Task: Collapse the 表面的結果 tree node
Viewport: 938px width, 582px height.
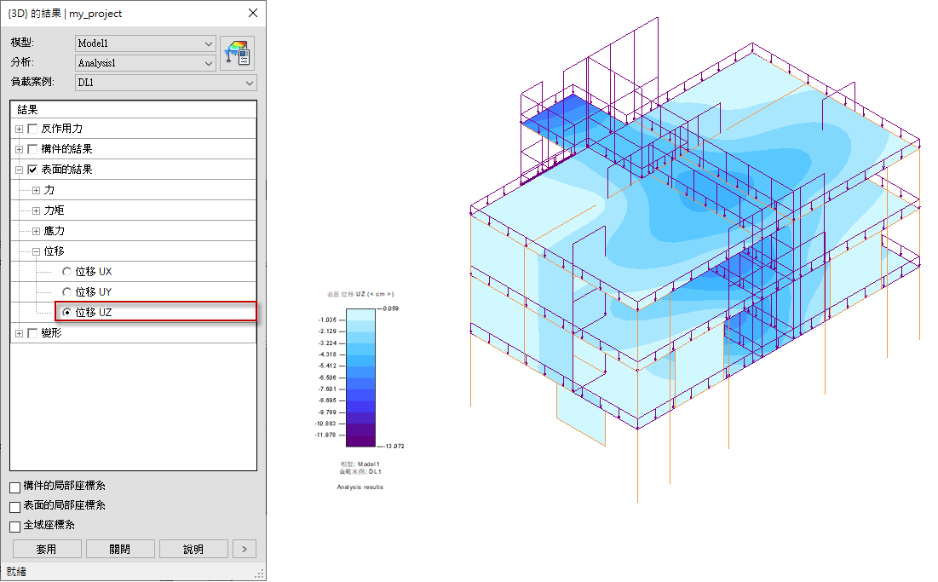Action: point(19,170)
